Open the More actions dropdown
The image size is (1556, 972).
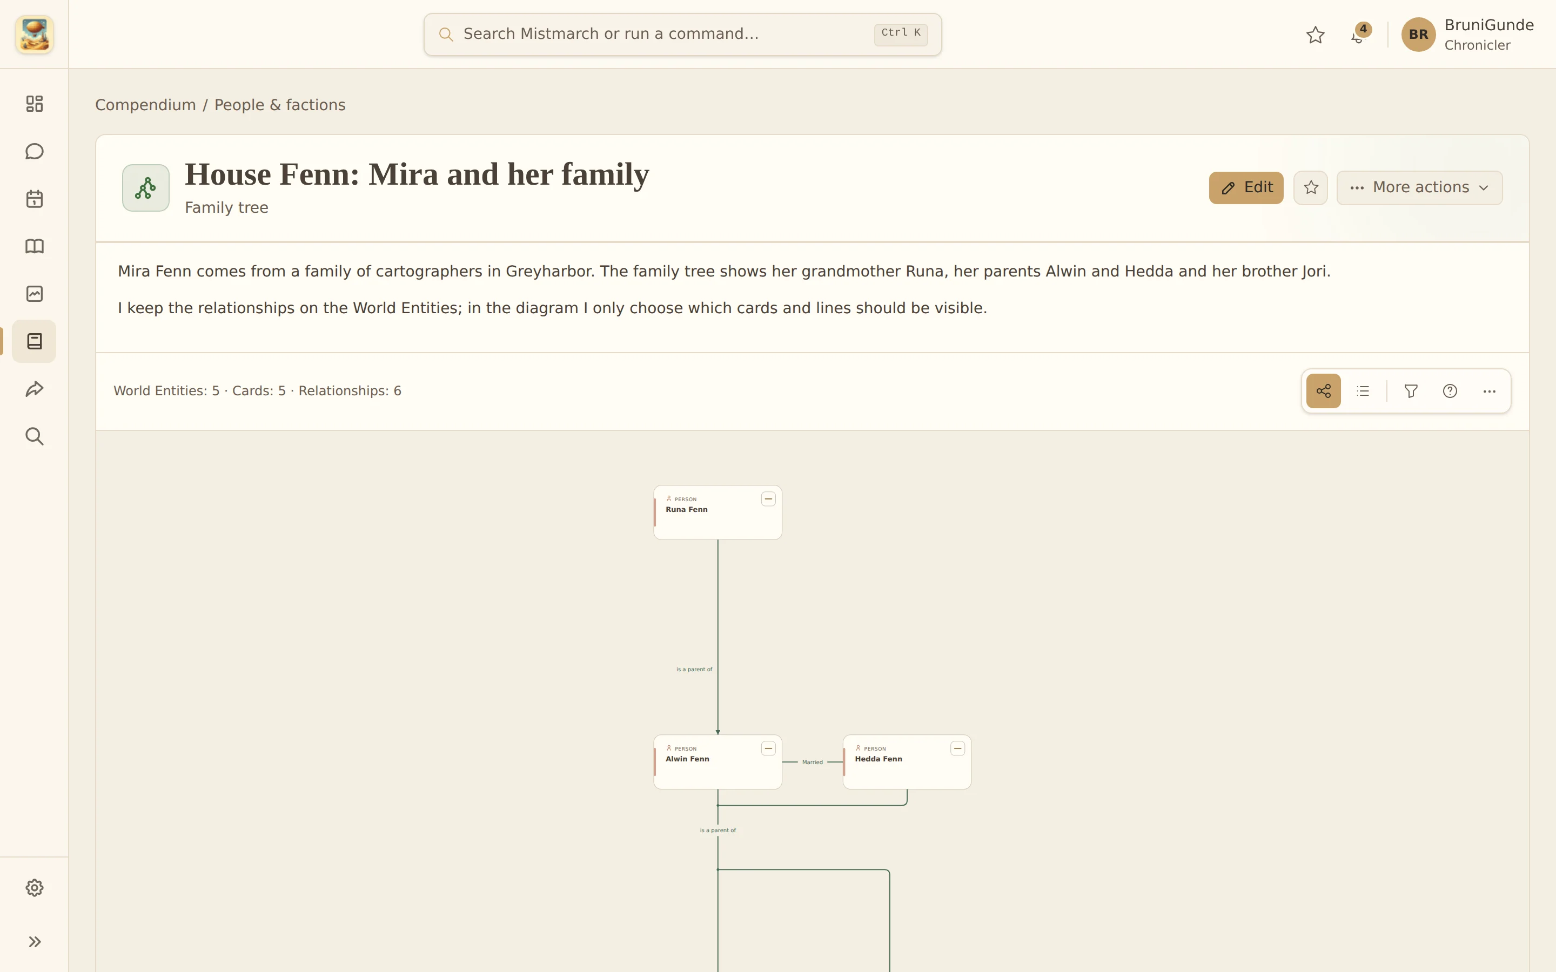[x=1419, y=188]
